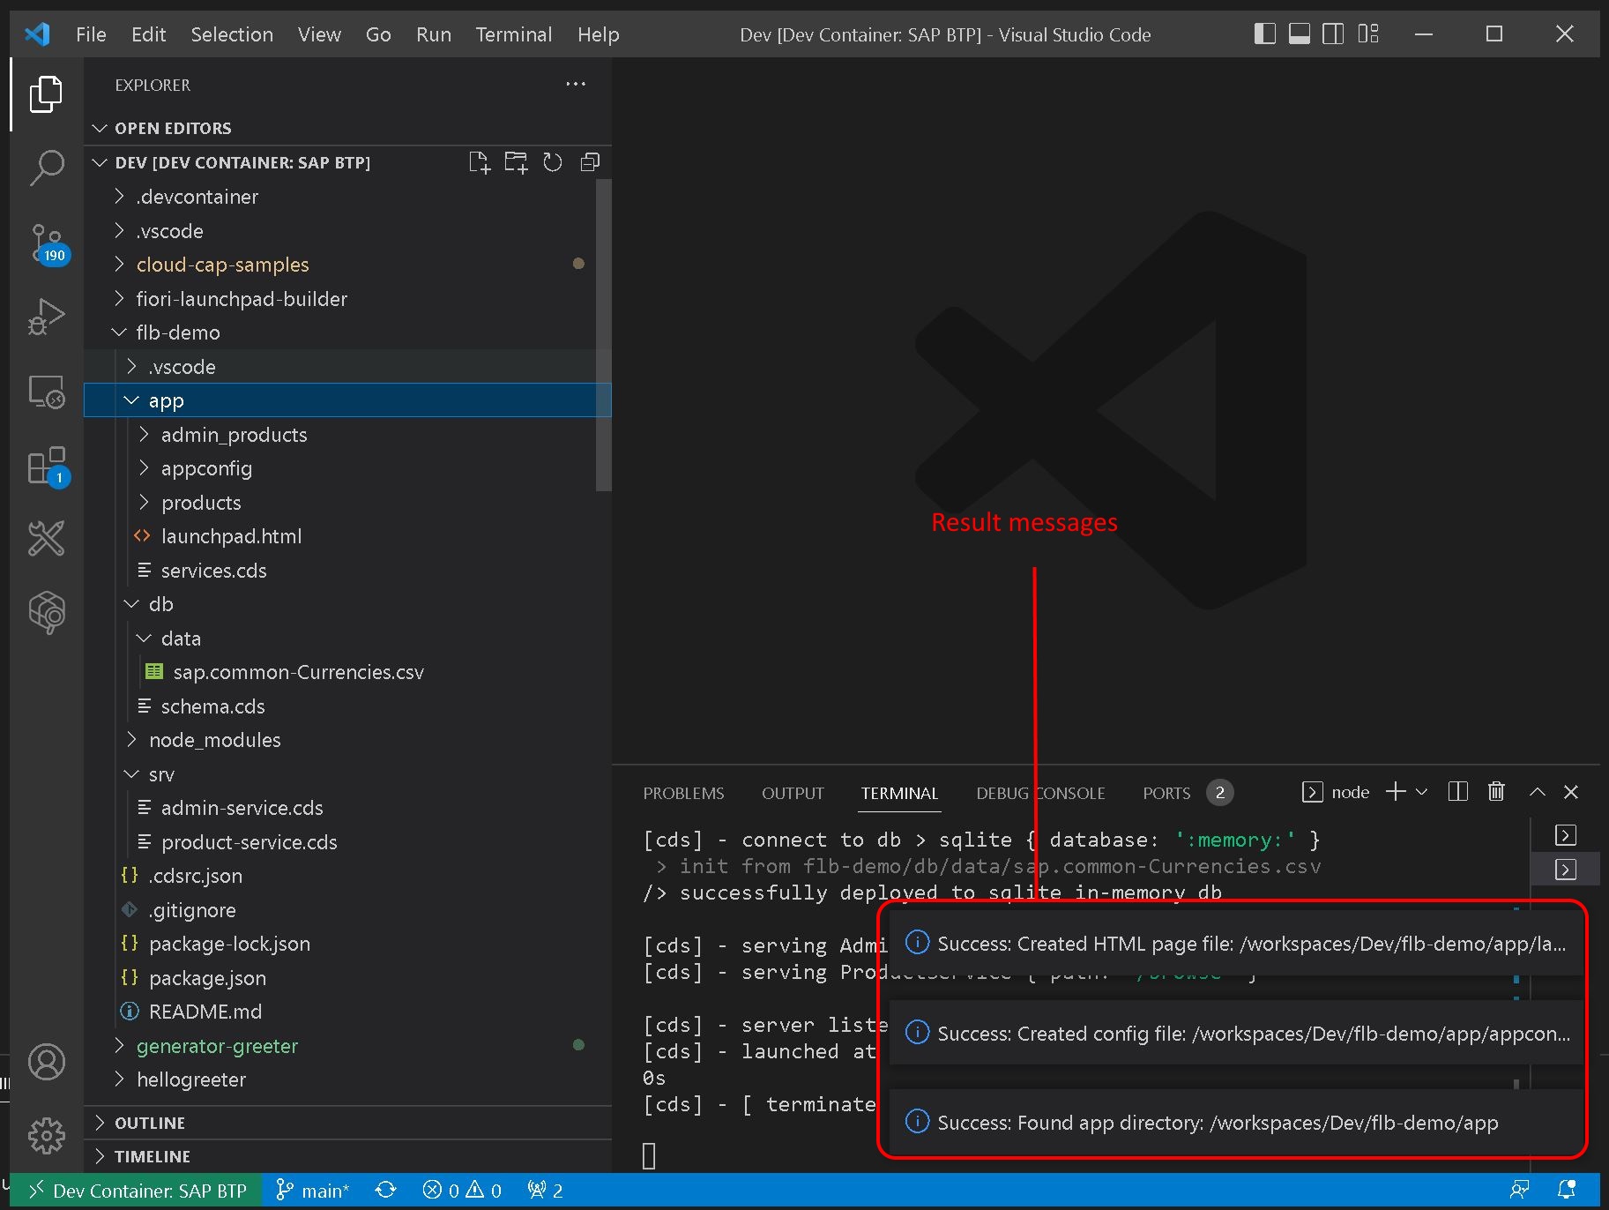Switch to the OUTPUT tab
The image size is (1609, 1210).
tap(793, 793)
